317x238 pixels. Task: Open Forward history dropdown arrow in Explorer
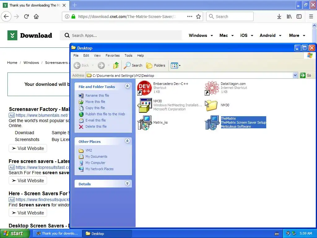[109, 65]
